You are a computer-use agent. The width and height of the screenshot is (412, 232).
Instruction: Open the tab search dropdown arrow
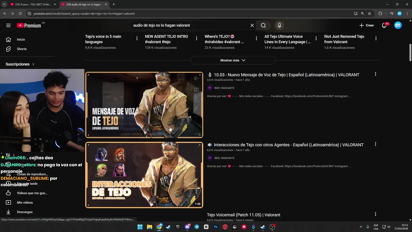[x=4, y=5]
